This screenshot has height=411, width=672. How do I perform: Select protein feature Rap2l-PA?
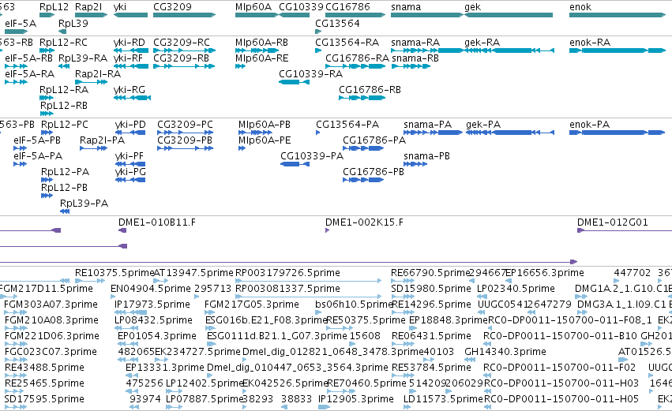[93, 148]
